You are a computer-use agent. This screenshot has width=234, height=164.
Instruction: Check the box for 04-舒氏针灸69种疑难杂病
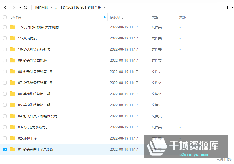click(x=5, y=116)
